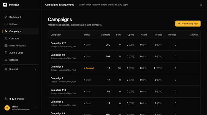Open the Vishal workspace switcher chevron
This screenshot has width=207, height=115.
click(35, 108)
